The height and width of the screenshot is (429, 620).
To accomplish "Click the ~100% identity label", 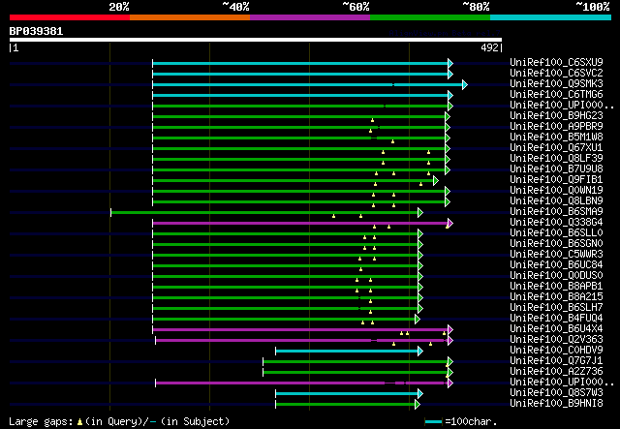I will point(593,7).
